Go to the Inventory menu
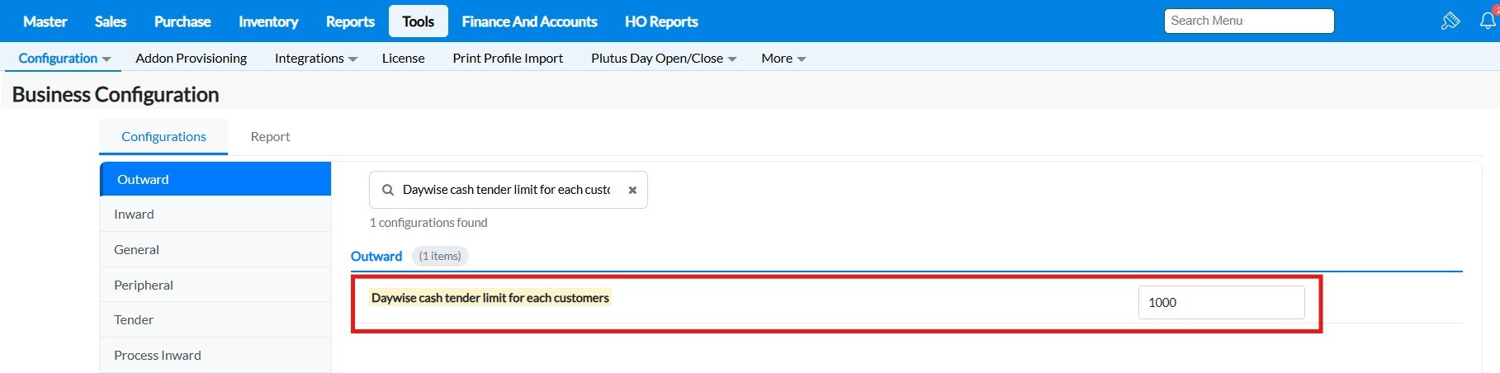 pos(268,21)
